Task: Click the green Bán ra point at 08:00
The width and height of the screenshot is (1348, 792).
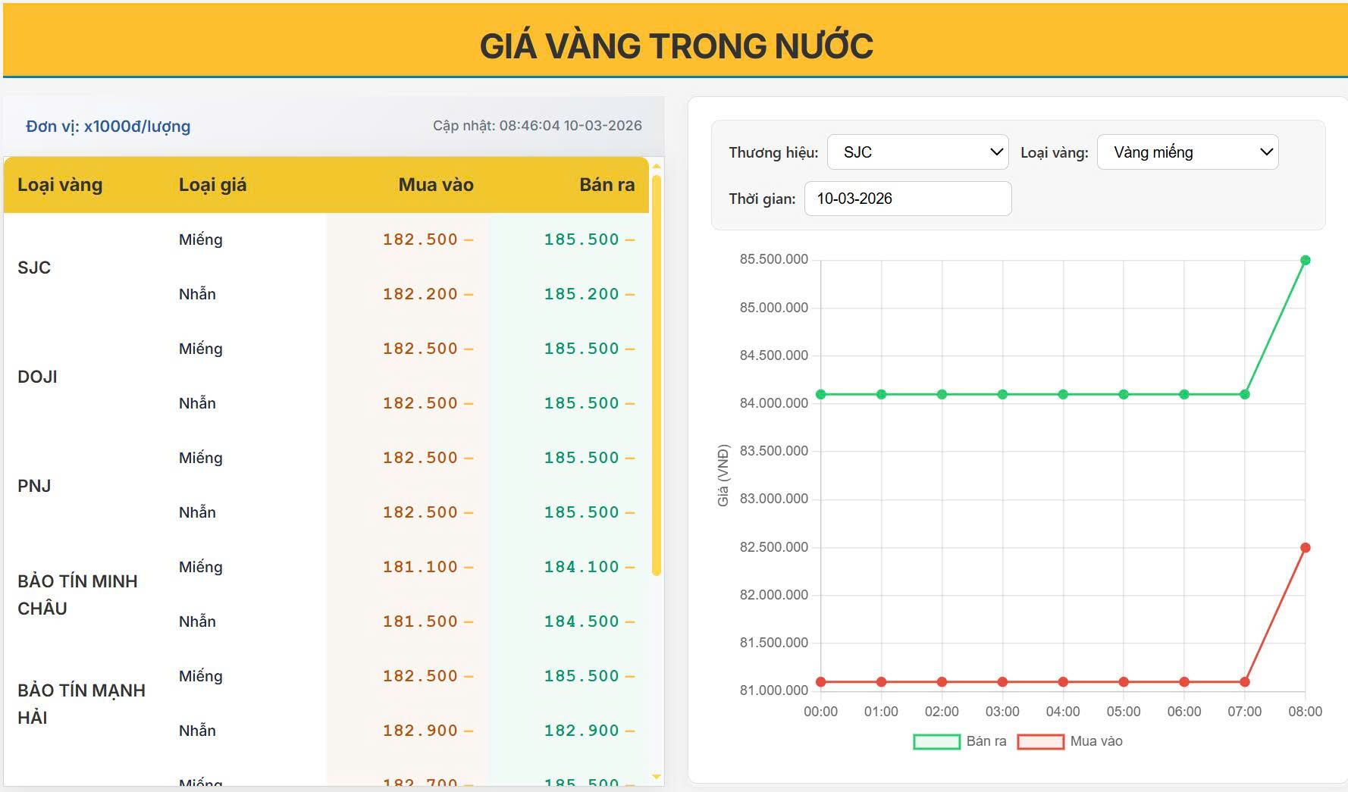Action: [1306, 260]
